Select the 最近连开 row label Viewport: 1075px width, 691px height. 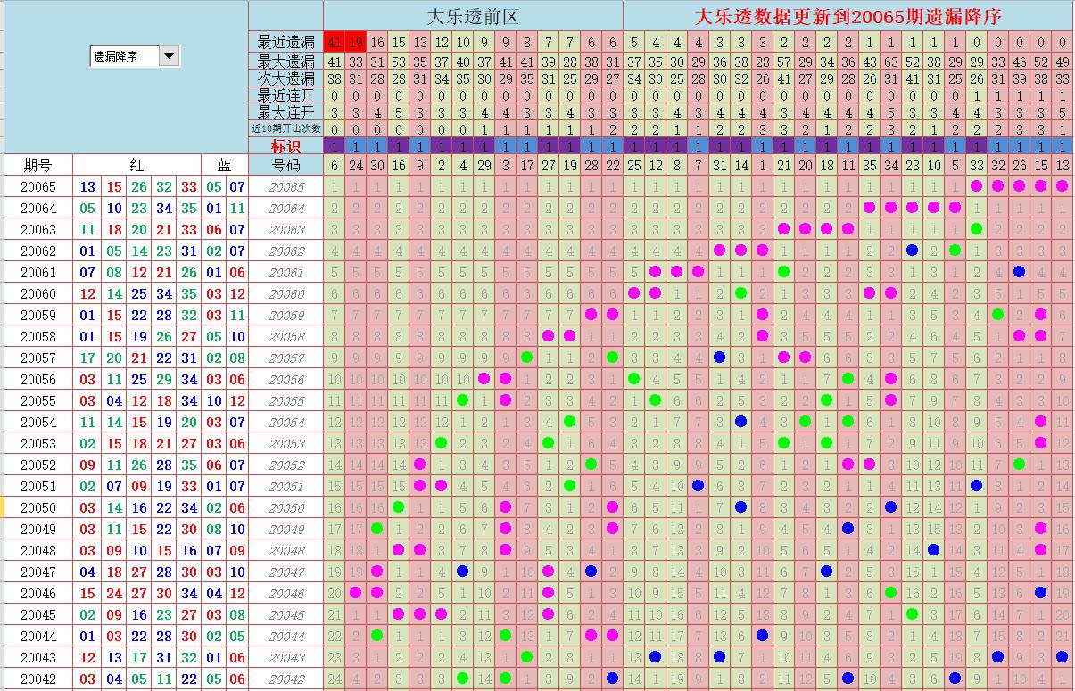click(285, 95)
